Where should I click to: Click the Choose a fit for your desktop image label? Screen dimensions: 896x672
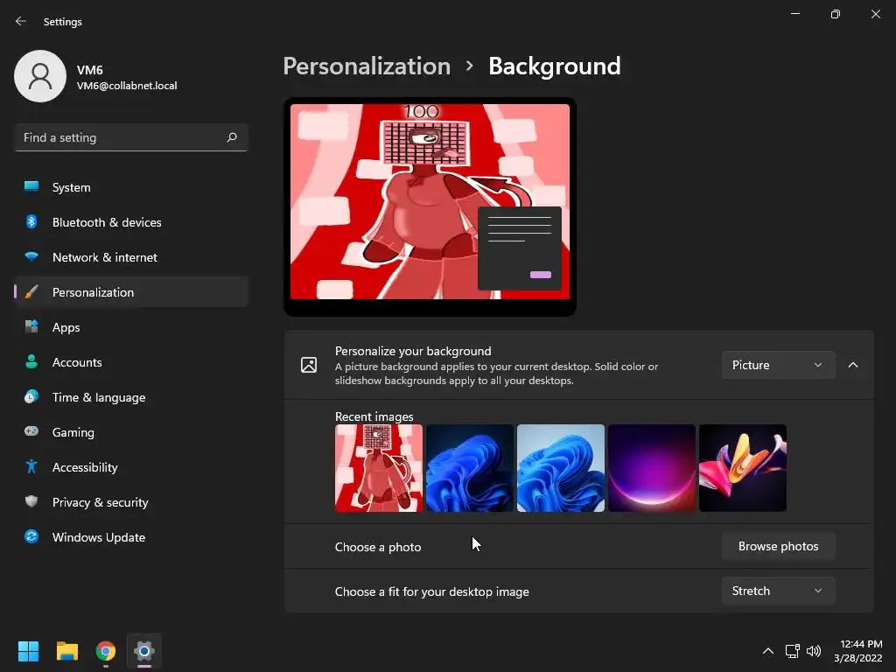(x=431, y=592)
